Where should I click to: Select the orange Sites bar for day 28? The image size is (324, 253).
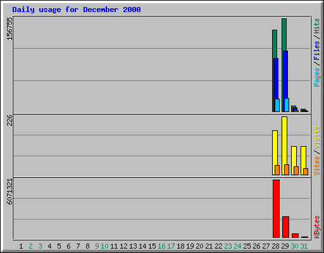277,170
